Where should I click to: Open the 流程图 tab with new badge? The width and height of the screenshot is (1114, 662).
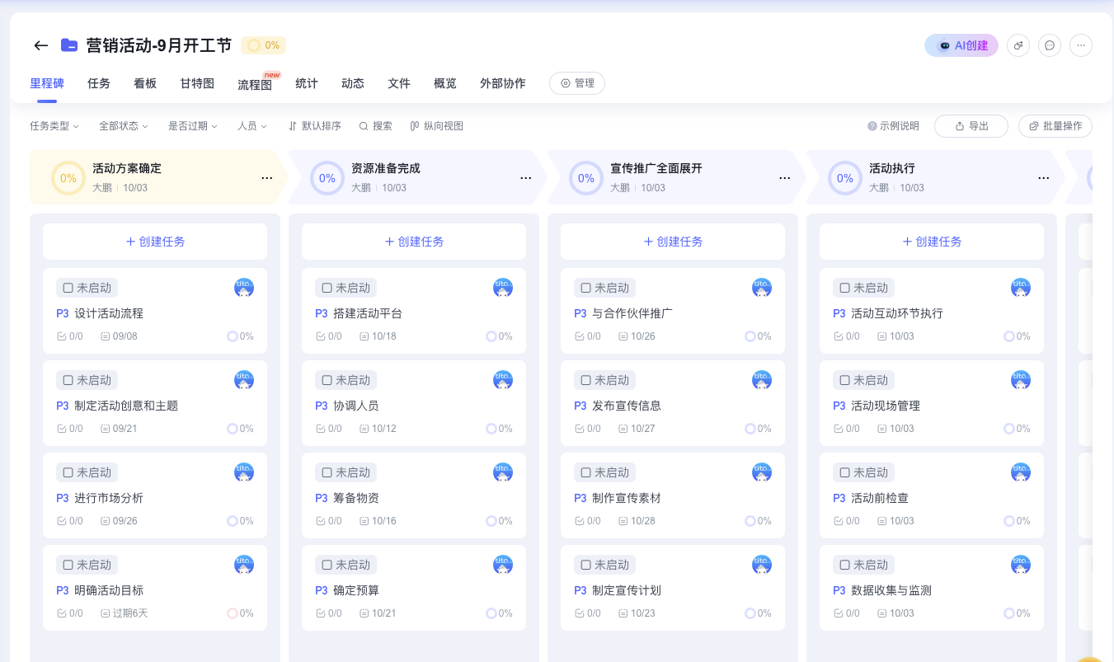pyautogui.click(x=254, y=83)
